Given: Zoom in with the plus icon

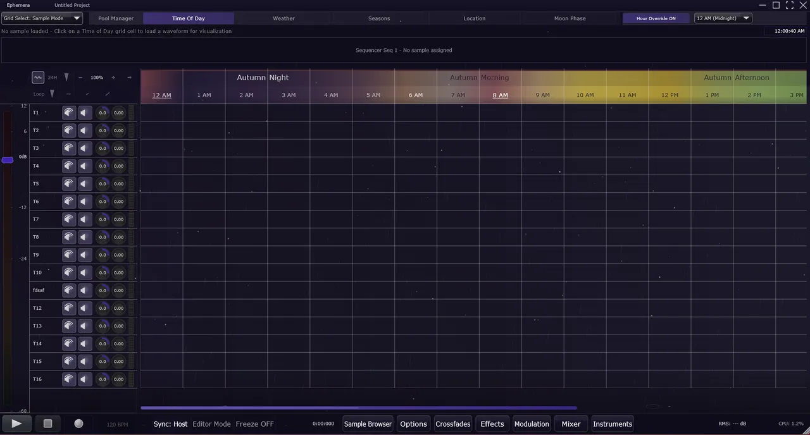Looking at the screenshot, I should click(113, 77).
